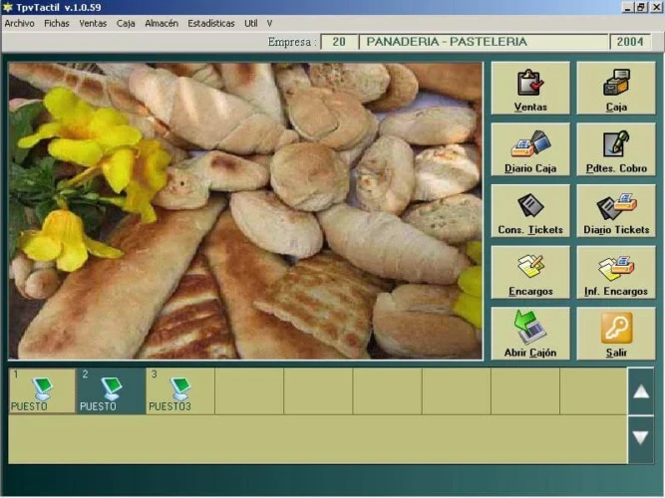Open the Diario Caja report
Image resolution: width=665 pixels, height=498 pixels.
[530, 149]
